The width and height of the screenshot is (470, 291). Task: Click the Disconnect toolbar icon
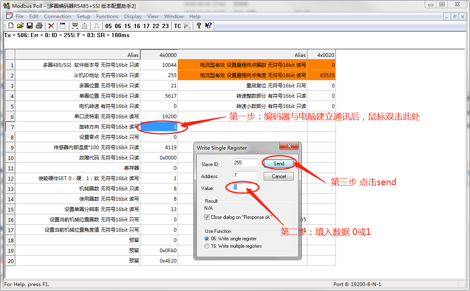tap(85, 26)
